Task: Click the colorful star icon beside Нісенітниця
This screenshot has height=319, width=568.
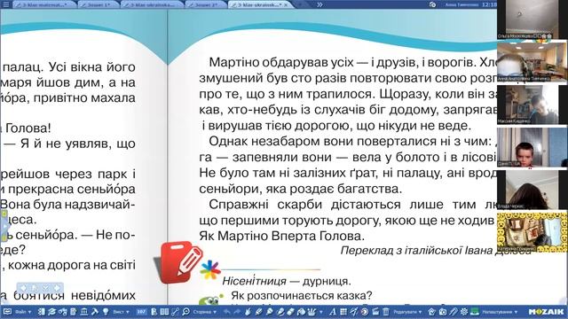Action: 210,269
